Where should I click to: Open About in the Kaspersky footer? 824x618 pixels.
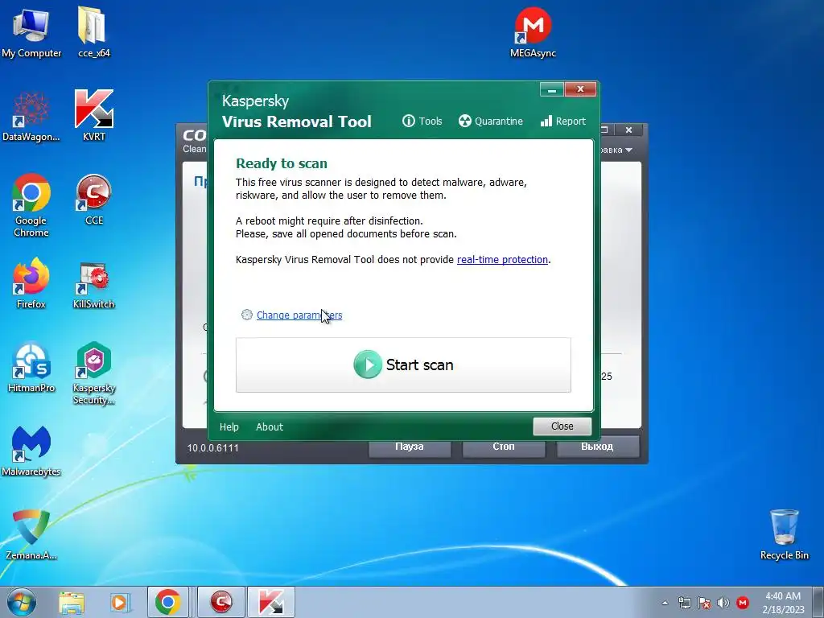click(x=269, y=427)
